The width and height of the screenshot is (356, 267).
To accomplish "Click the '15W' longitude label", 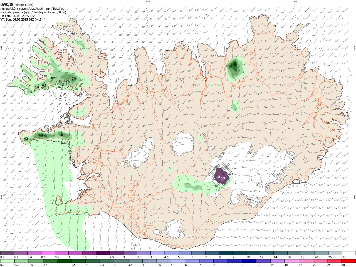I will click(295, 1).
